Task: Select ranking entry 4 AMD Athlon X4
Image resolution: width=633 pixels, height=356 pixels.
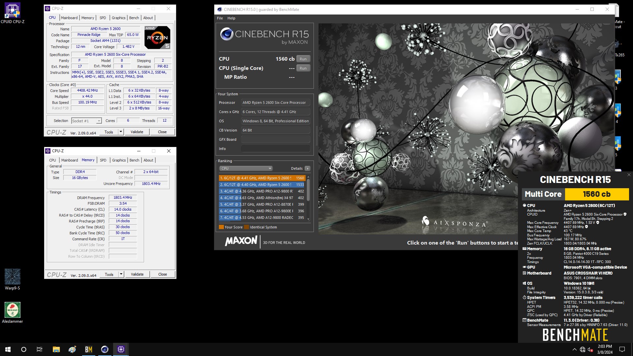Action: coord(262,198)
